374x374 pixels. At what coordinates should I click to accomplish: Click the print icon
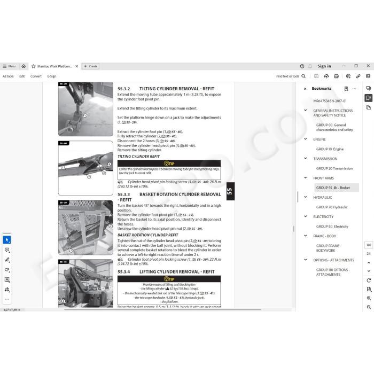pyautogui.click(x=336, y=76)
